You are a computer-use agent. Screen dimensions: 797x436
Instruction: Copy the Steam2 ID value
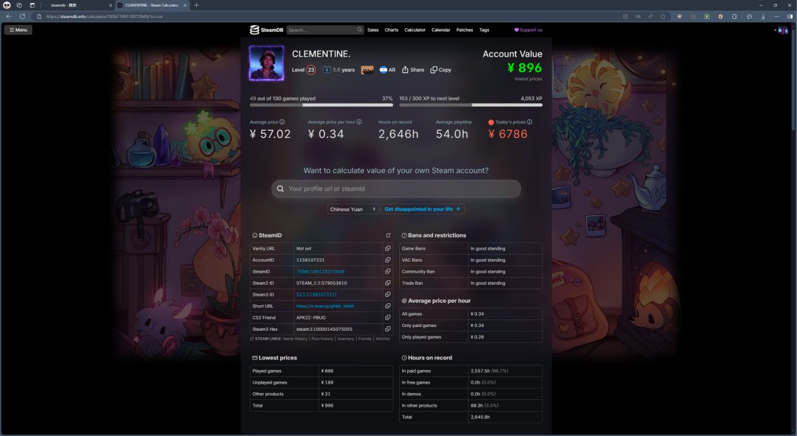coord(387,283)
